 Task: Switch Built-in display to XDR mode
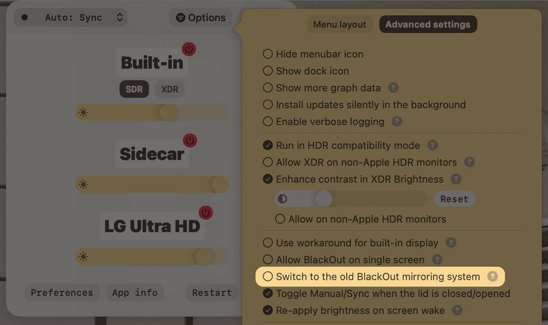click(170, 89)
